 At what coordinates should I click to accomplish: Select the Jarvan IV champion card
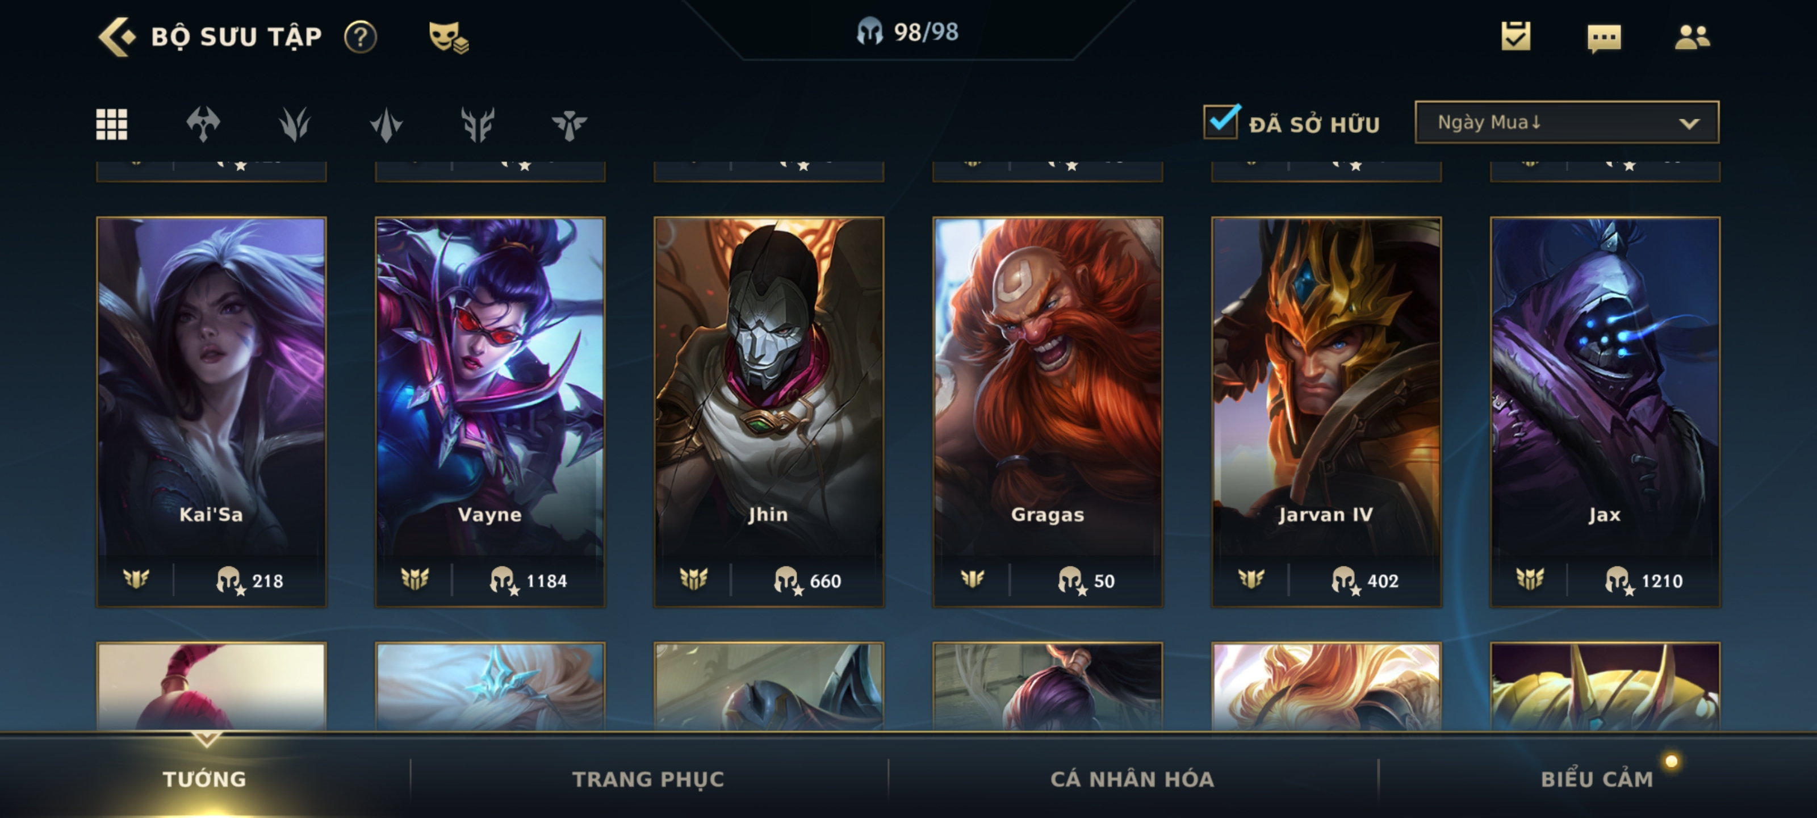point(1326,411)
